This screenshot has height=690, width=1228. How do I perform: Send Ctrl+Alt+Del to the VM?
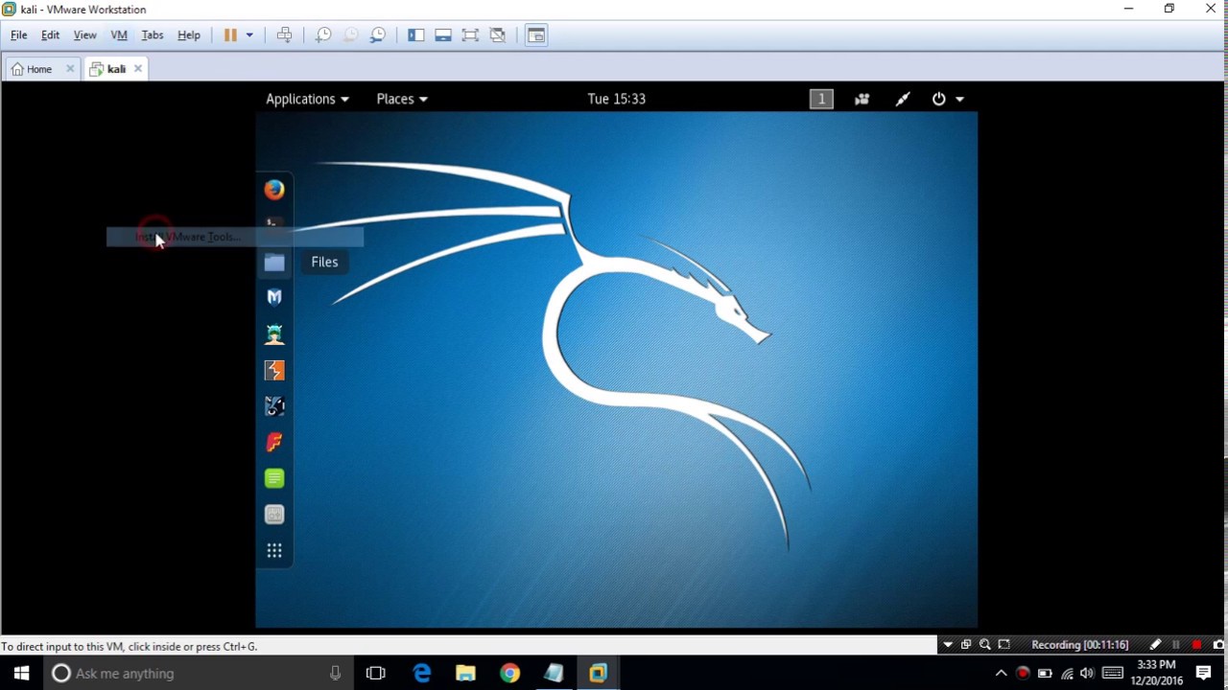tap(285, 35)
